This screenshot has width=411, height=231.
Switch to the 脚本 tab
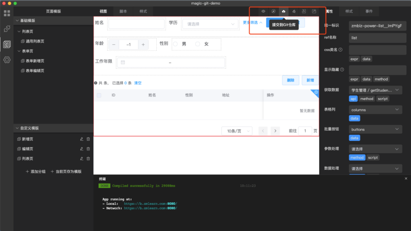[123, 11]
